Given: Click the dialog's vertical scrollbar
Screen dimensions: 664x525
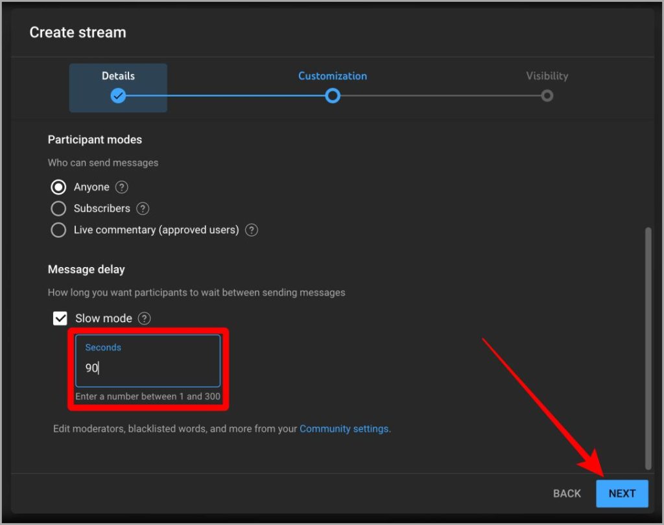Looking at the screenshot, I should pyautogui.click(x=648, y=349).
